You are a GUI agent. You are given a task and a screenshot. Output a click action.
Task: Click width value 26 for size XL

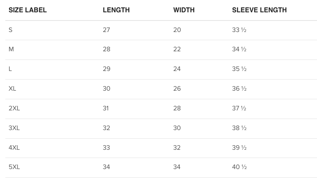coord(177,89)
